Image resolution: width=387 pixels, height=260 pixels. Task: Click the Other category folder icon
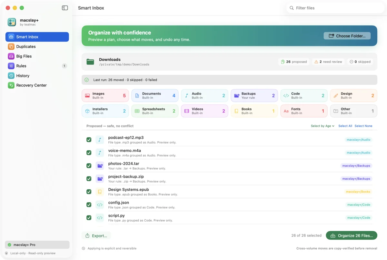pyautogui.click(x=336, y=111)
